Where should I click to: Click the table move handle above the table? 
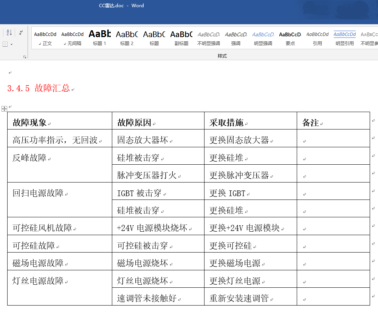click(4, 109)
